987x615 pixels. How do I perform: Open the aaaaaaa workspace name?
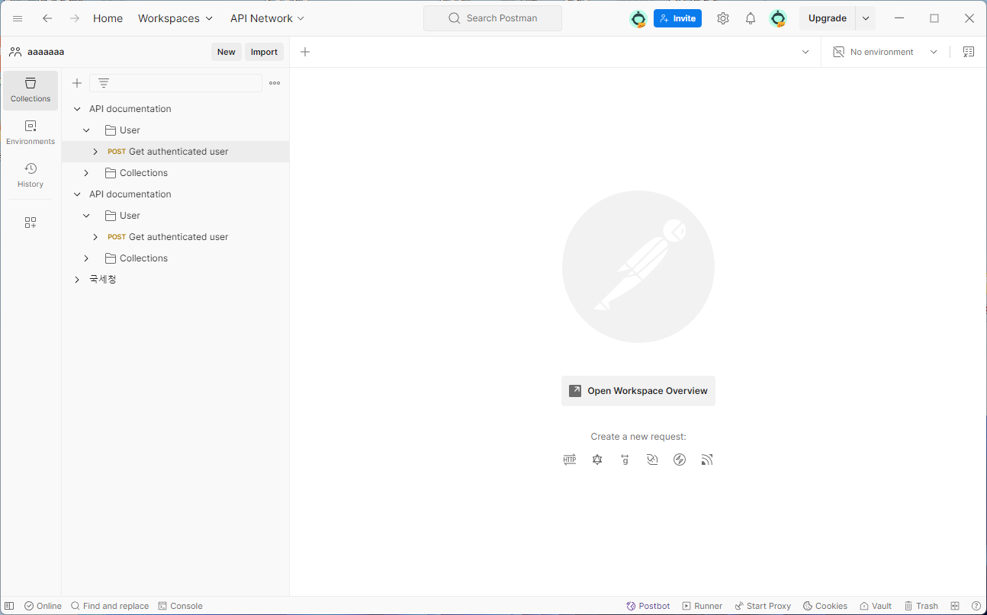(46, 52)
